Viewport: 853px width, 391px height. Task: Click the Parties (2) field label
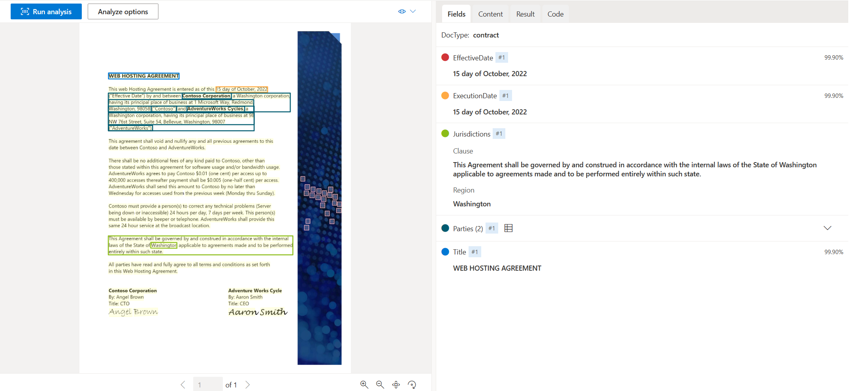coord(468,228)
